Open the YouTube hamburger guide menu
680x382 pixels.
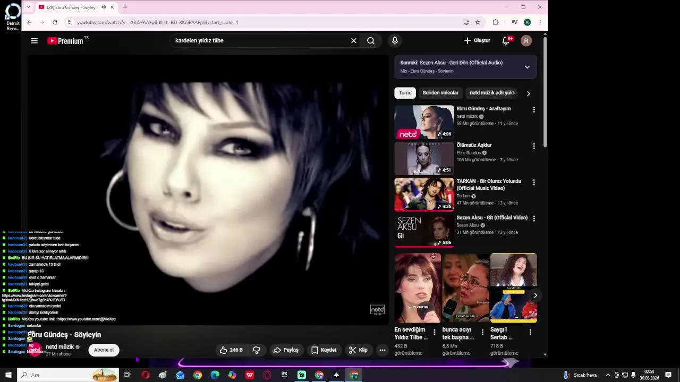tap(35, 41)
